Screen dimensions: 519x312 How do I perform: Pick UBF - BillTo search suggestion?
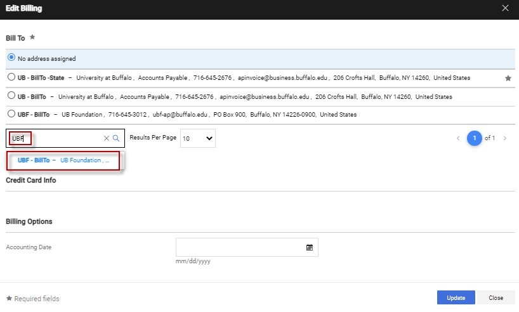click(63, 160)
